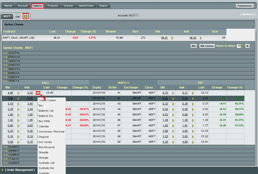Click arrow beside put bid 0.15
Image resolution: width=258 pixels, height=174 pixels.
point(173,93)
